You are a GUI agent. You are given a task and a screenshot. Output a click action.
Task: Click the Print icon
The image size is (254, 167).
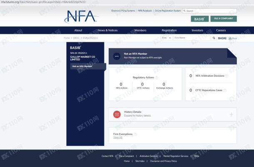232,38
